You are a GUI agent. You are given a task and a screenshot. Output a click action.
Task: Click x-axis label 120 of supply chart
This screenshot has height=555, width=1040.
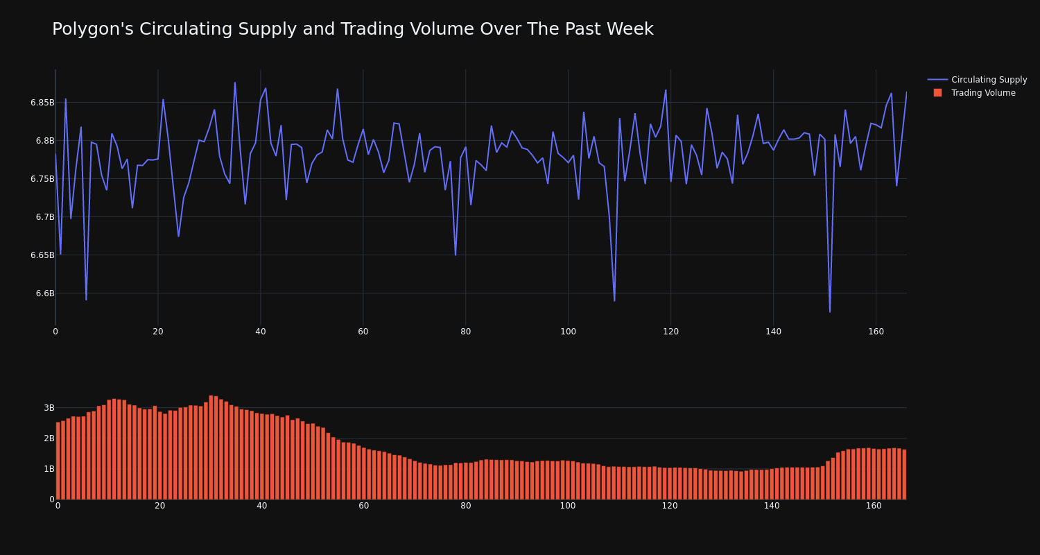(671, 332)
